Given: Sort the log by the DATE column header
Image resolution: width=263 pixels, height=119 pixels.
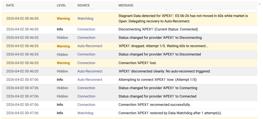Looking at the screenshot, I should coord(10,5).
